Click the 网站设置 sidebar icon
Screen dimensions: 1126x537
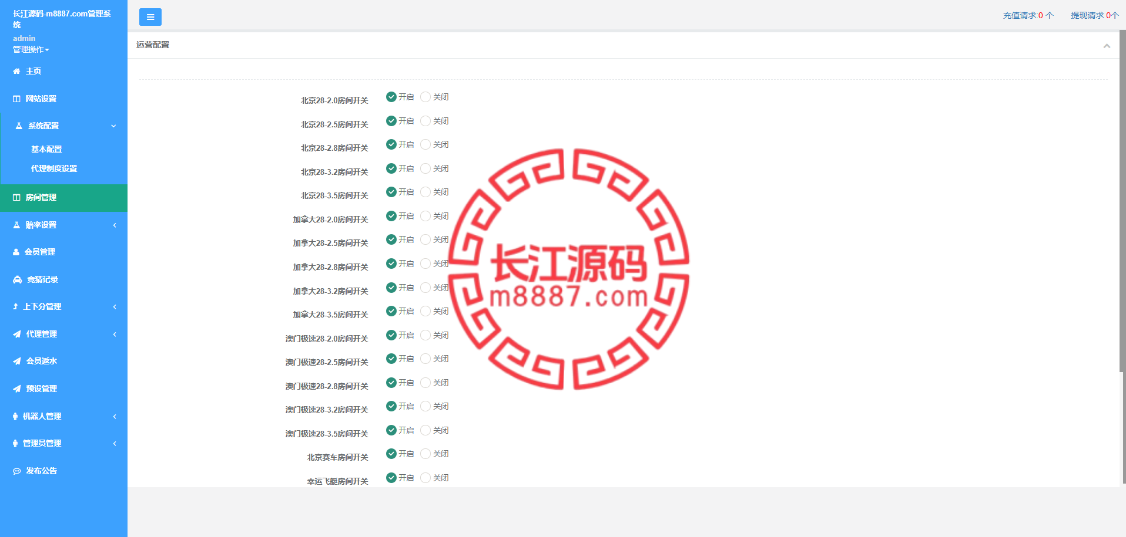click(x=16, y=99)
